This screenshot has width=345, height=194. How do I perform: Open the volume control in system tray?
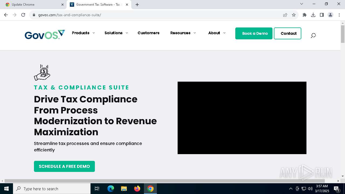[310, 189]
